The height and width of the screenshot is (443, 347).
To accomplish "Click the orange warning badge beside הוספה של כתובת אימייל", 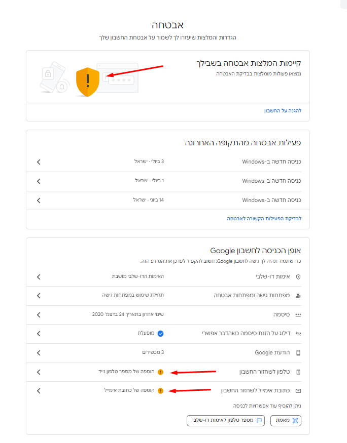I will coord(160,391).
